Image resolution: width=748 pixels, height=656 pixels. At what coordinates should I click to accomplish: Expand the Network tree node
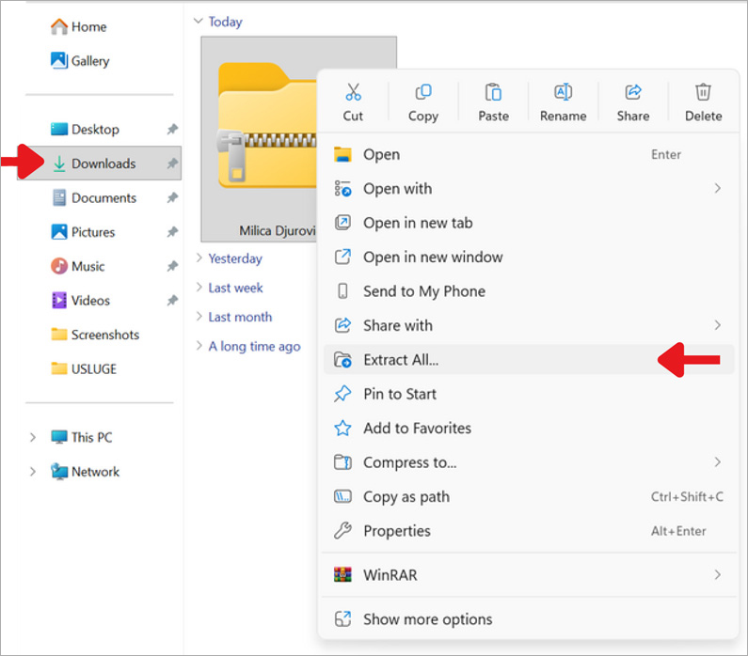pos(33,472)
